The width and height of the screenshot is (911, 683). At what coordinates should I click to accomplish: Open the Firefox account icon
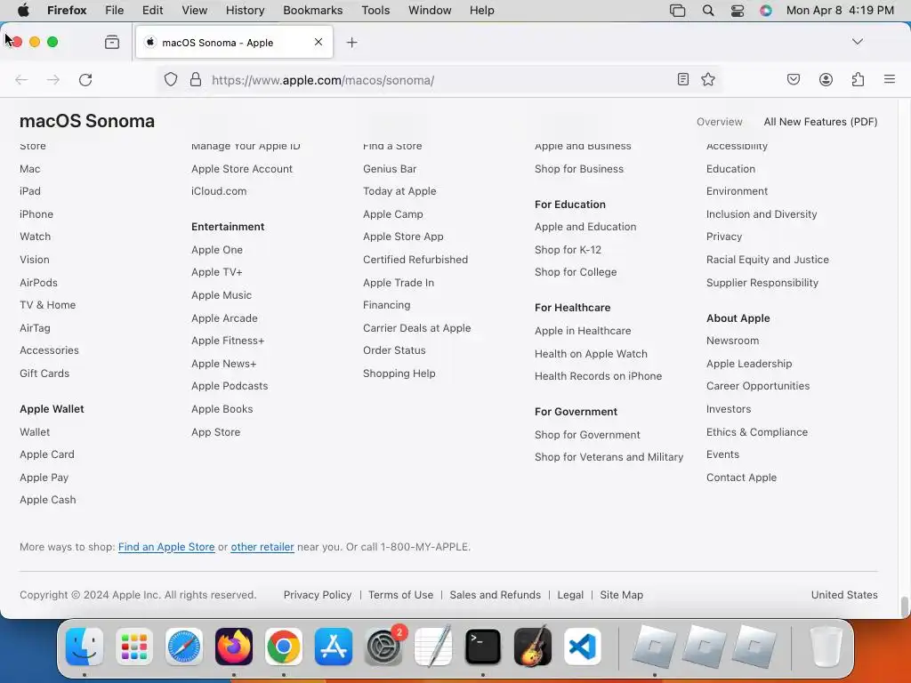pyautogui.click(x=826, y=79)
